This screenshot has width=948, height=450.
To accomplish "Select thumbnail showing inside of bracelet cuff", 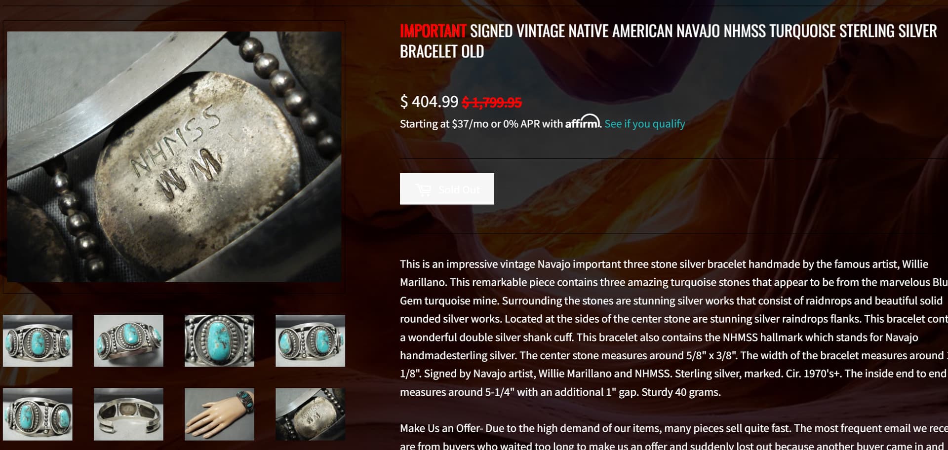I will [128, 414].
